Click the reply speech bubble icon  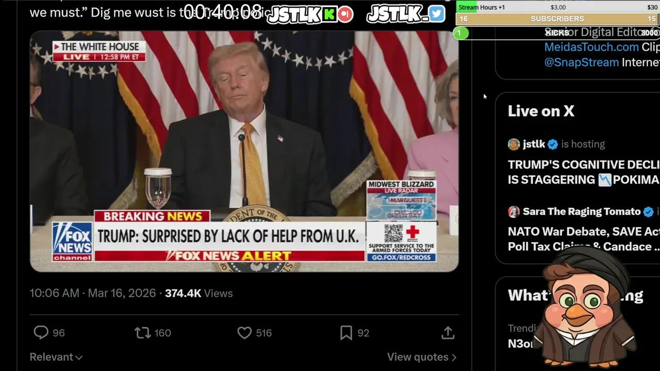pos(41,333)
